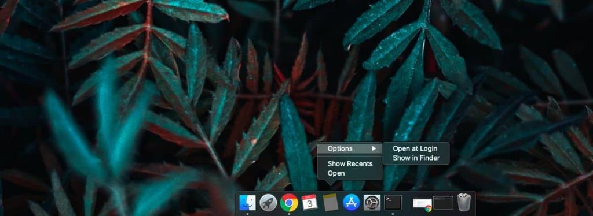Open Google Chrome from the Dock
593x216 pixels.
pos(289,203)
